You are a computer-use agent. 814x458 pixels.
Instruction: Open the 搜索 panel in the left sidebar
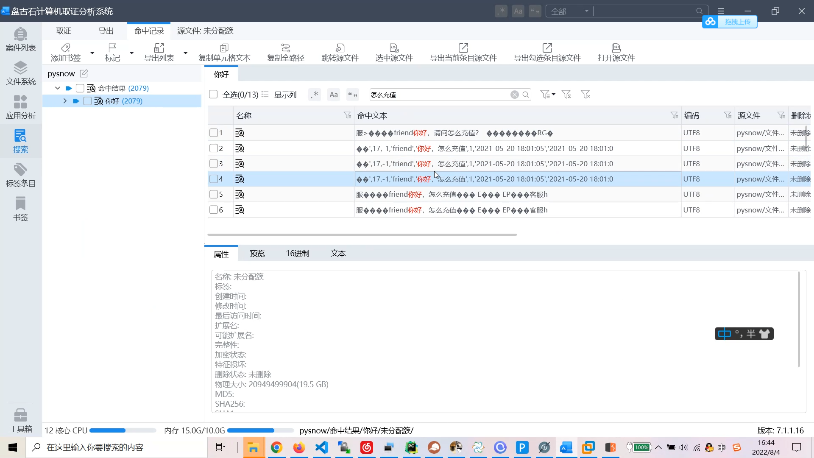click(20, 140)
